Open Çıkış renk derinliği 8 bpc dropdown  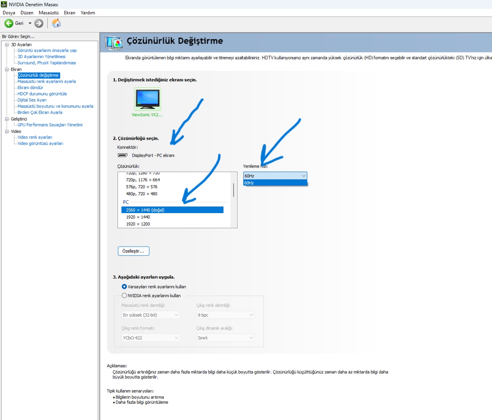(x=226, y=315)
